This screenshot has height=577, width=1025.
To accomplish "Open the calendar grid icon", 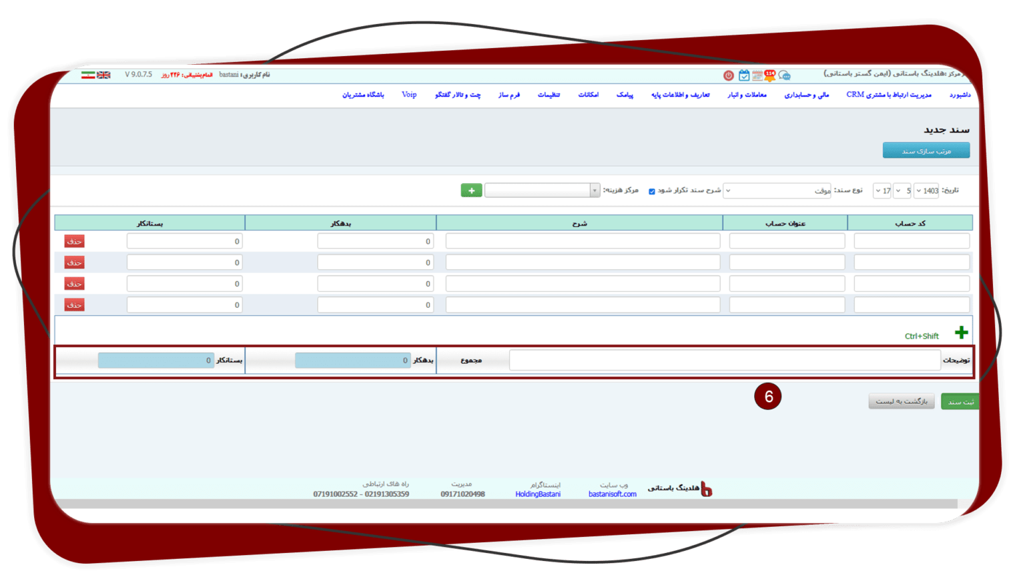I will click(757, 75).
